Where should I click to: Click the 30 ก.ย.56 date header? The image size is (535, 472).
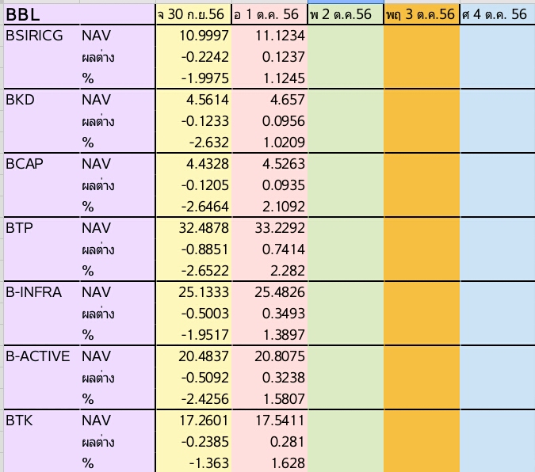click(x=193, y=14)
